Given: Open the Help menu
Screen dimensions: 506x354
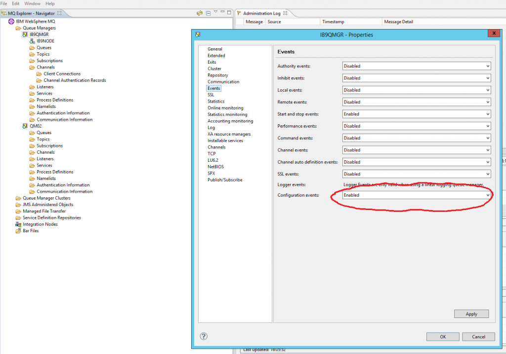Looking at the screenshot, I should pyautogui.click(x=50, y=3).
